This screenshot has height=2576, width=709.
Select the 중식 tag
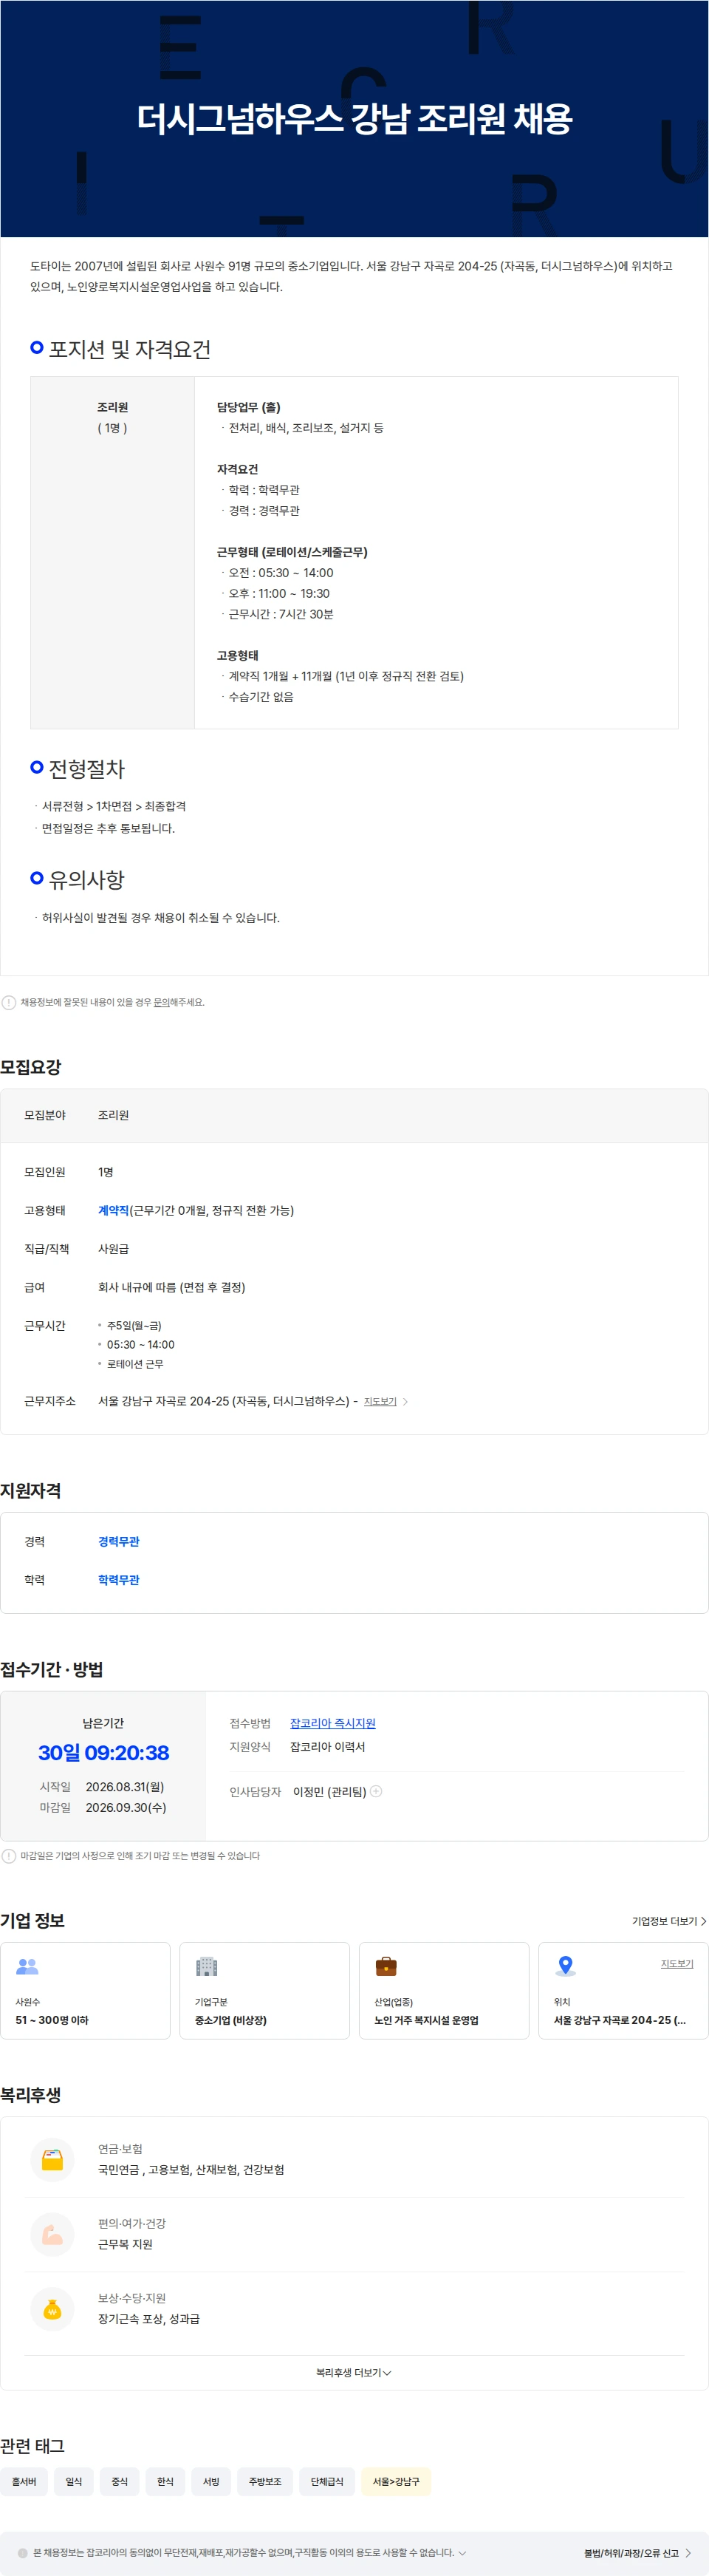(120, 2481)
